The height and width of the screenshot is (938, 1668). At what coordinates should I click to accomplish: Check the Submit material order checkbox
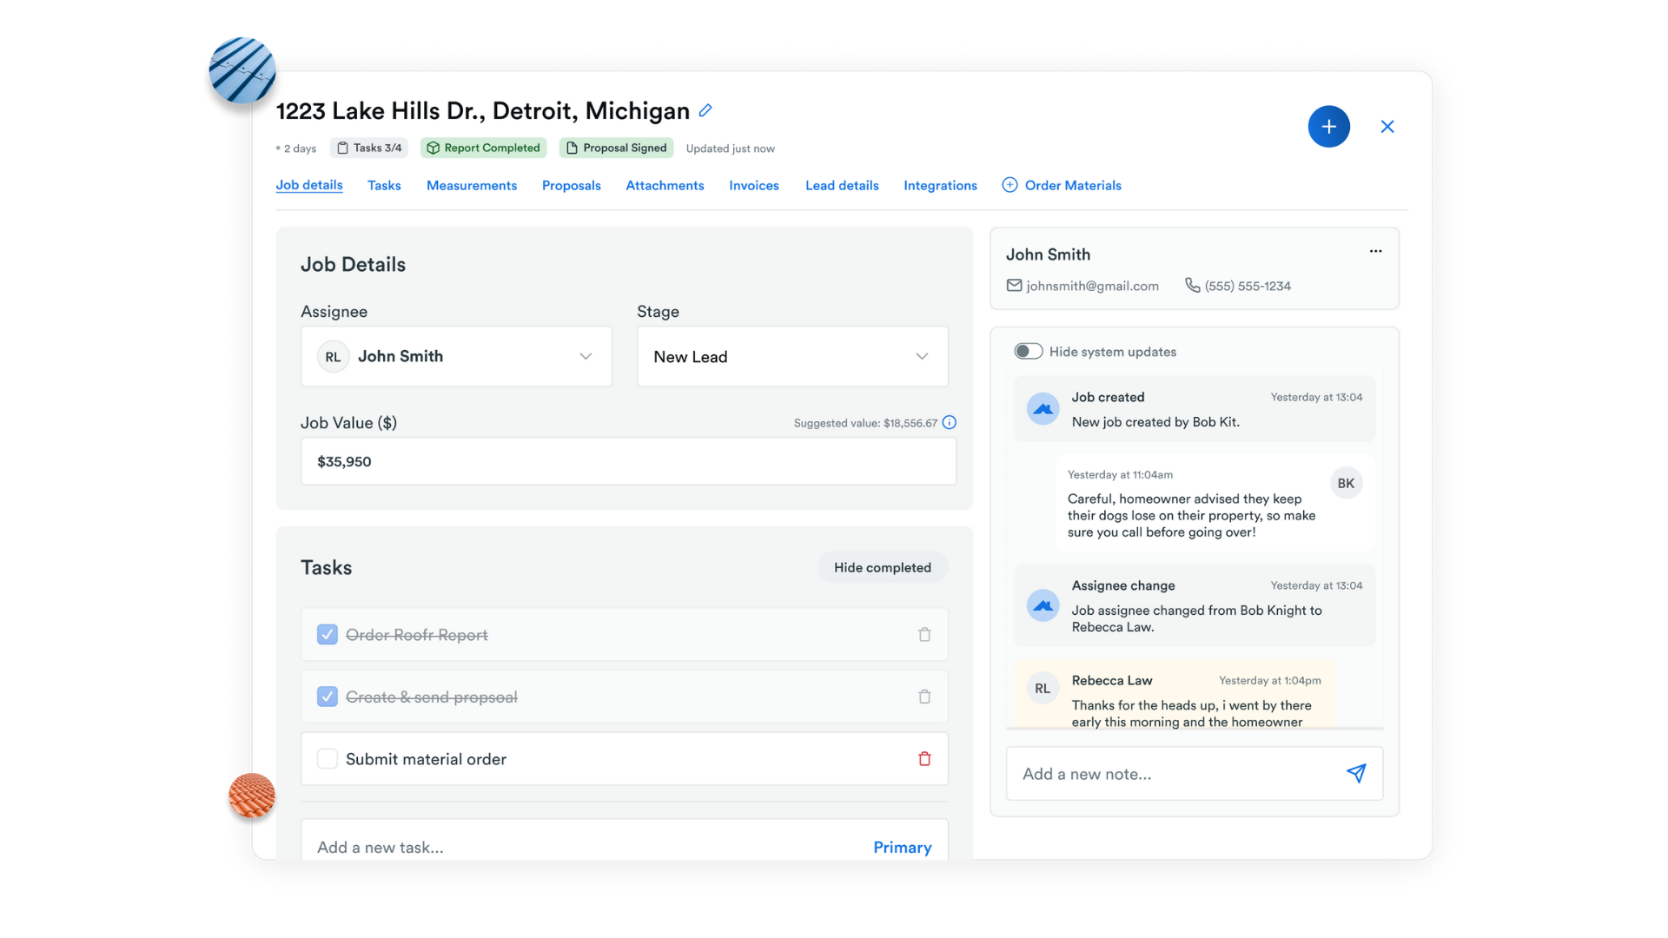[x=328, y=759]
